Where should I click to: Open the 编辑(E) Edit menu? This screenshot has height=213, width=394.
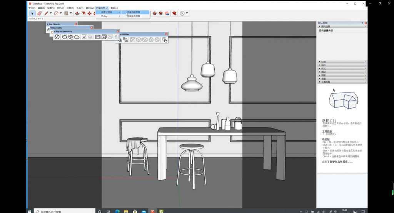pos(41,8)
